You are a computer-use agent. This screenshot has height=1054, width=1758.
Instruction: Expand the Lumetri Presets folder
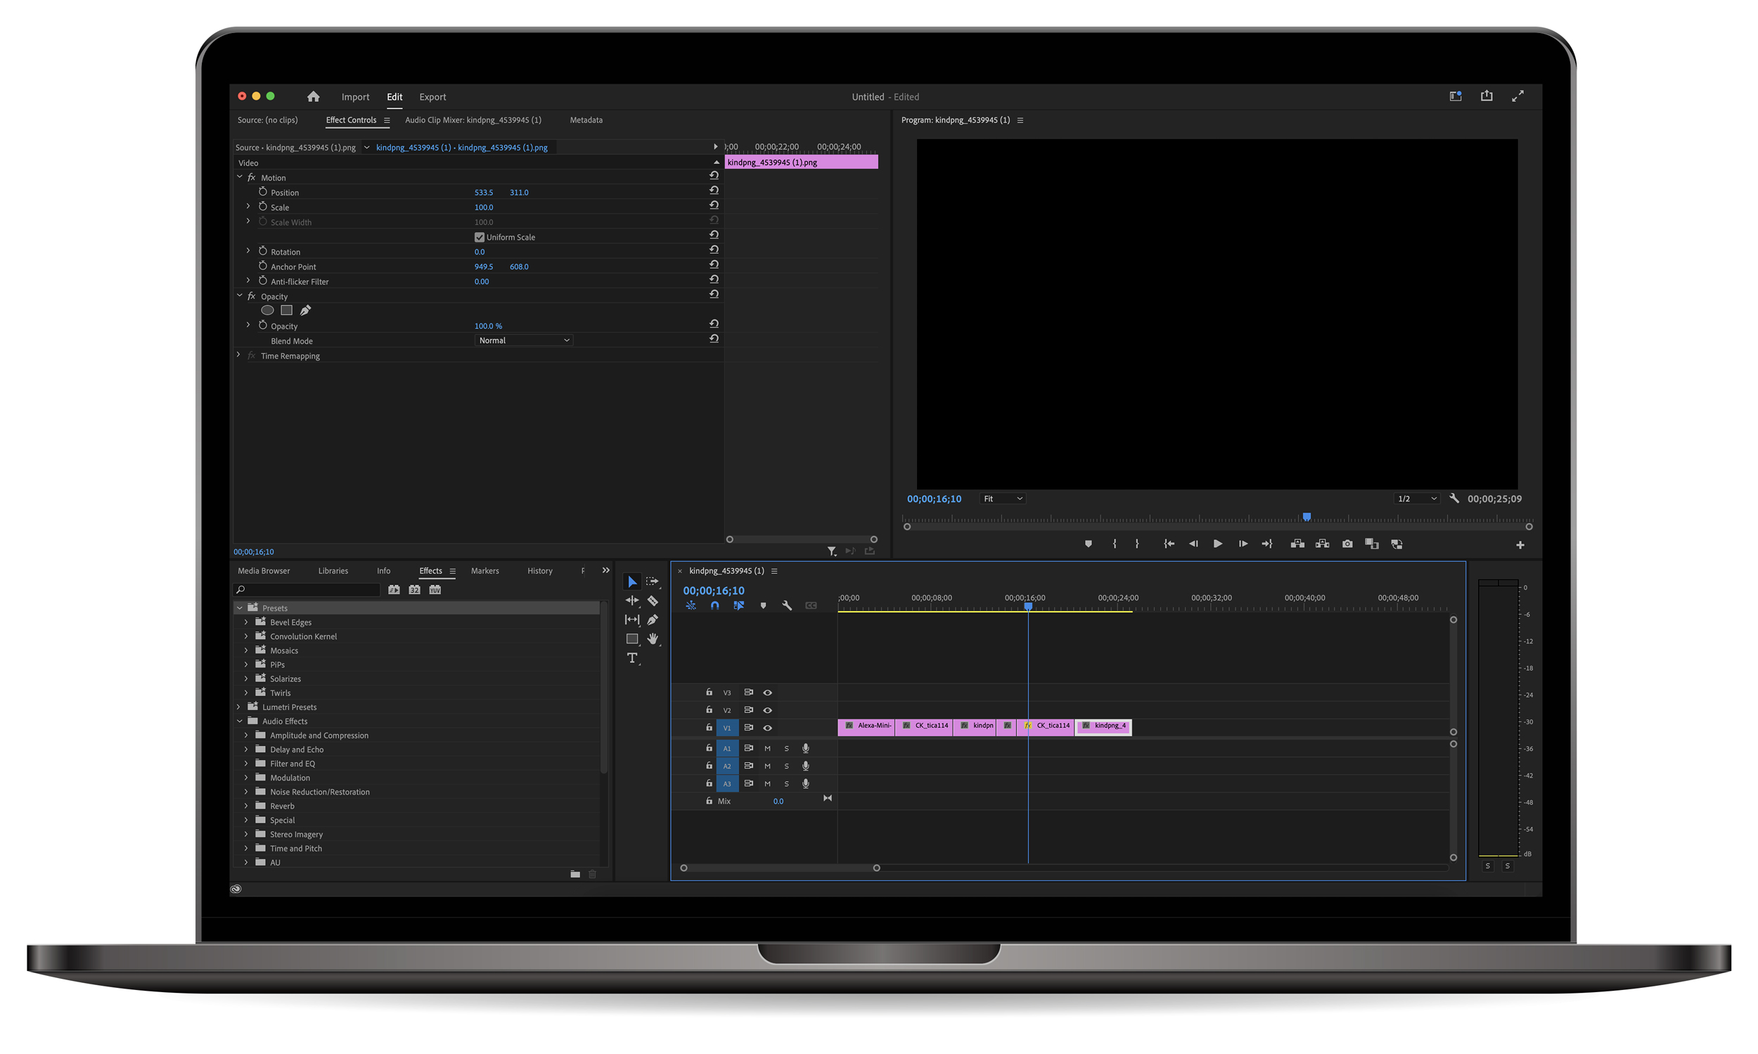point(238,707)
